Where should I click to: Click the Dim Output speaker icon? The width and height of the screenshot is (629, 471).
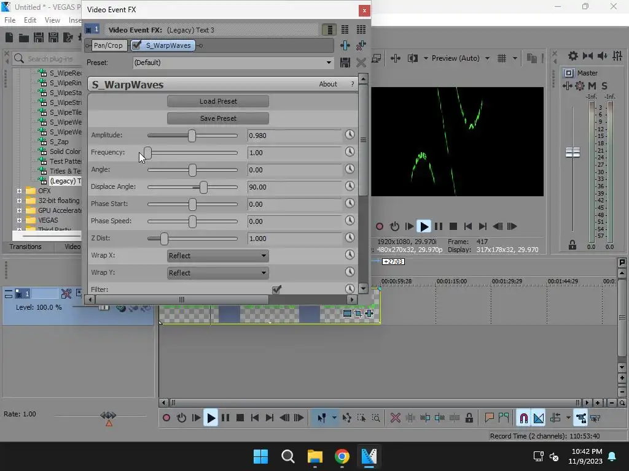coord(603,56)
